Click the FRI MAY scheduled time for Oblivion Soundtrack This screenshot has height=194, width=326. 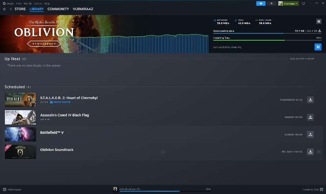pyautogui.click(x=292, y=152)
